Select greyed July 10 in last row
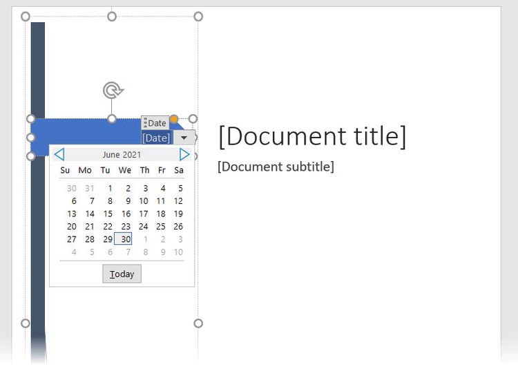Image resolution: width=518 pixels, height=365 pixels. 178,252
